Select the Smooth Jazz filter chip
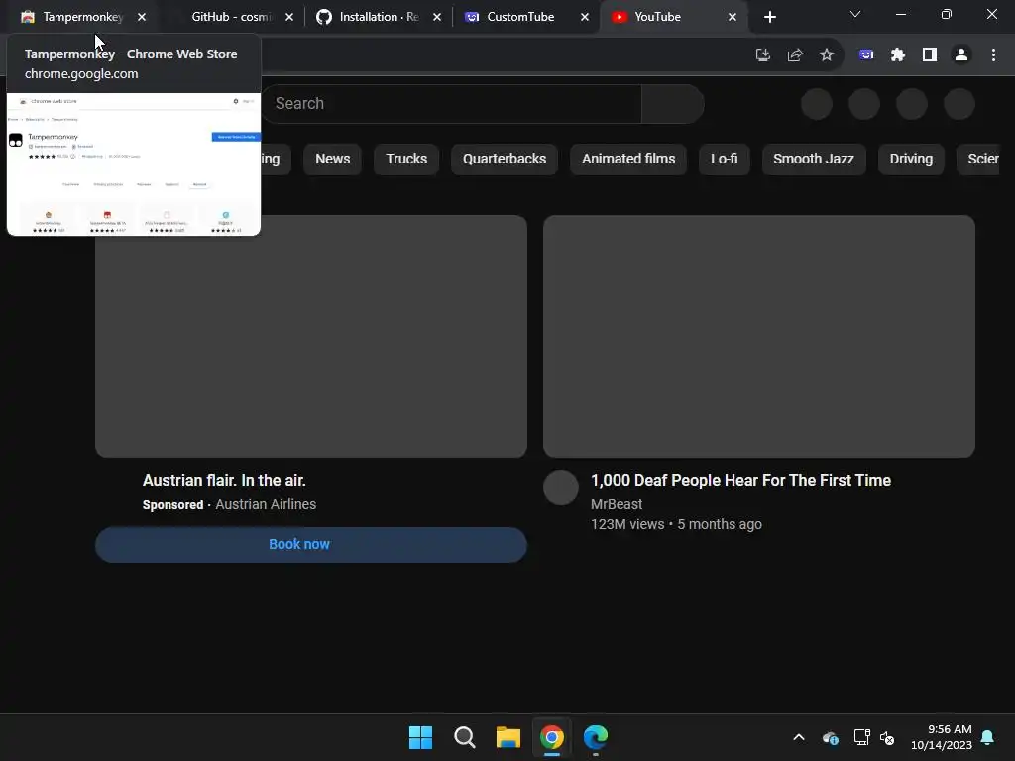This screenshot has width=1015, height=761. [x=814, y=159]
